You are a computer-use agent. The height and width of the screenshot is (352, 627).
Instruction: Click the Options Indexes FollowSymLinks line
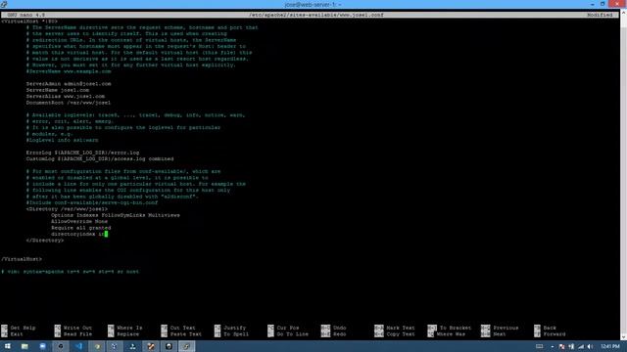click(116, 215)
